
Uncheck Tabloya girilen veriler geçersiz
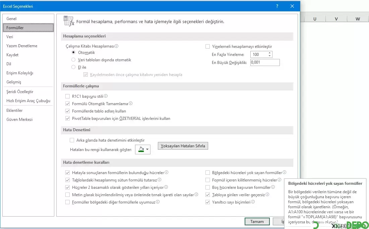click(x=207, y=195)
